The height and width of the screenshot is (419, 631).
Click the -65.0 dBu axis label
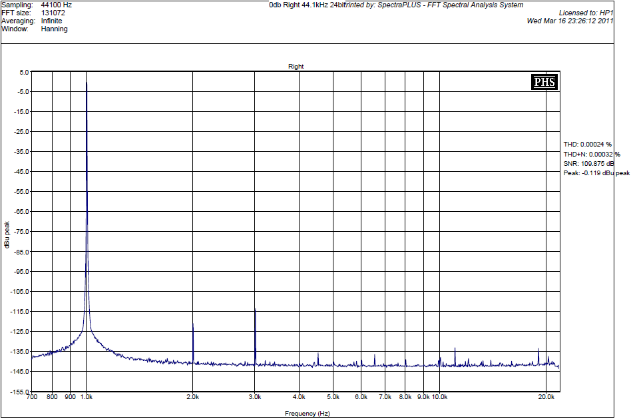point(21,212)
